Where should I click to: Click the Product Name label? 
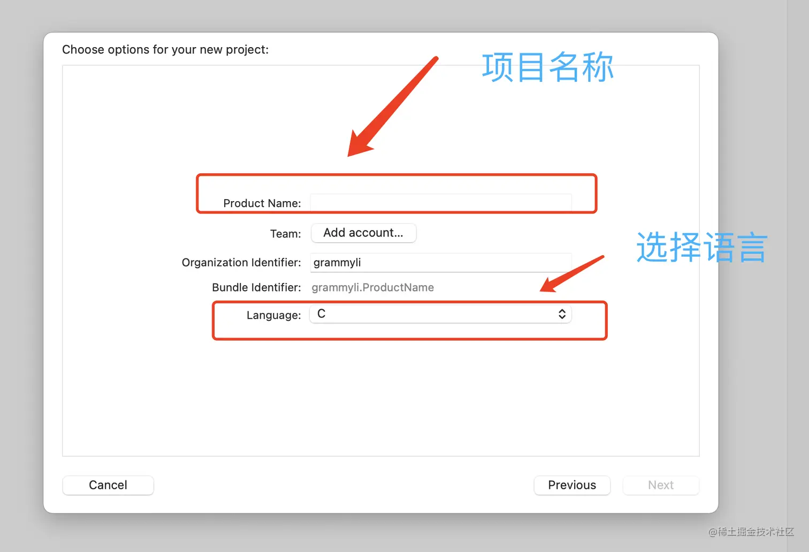coord(262,203)
